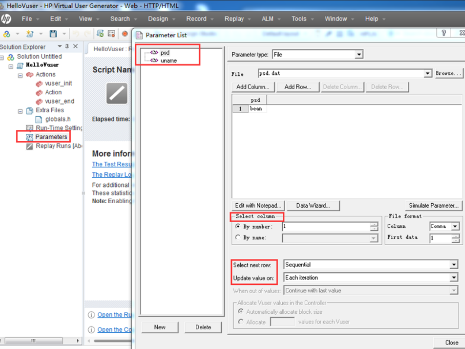Screen dimensions: 465x349
Task: Click the Save script toolbar icon
Action: pos(53,34)
